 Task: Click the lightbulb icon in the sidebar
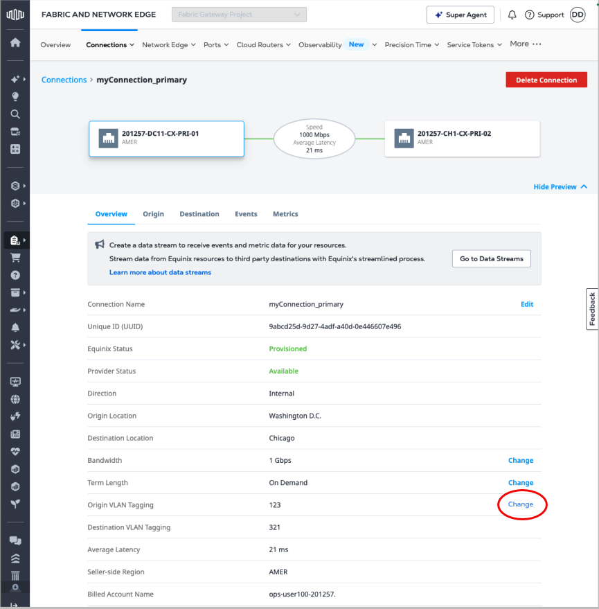[x=15, y=97]
